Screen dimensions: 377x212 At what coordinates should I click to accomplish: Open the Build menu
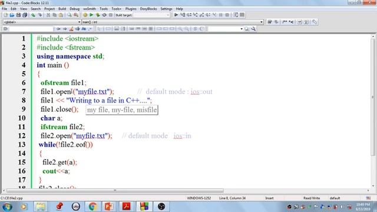pyautogui.click(x=62, y=9)
